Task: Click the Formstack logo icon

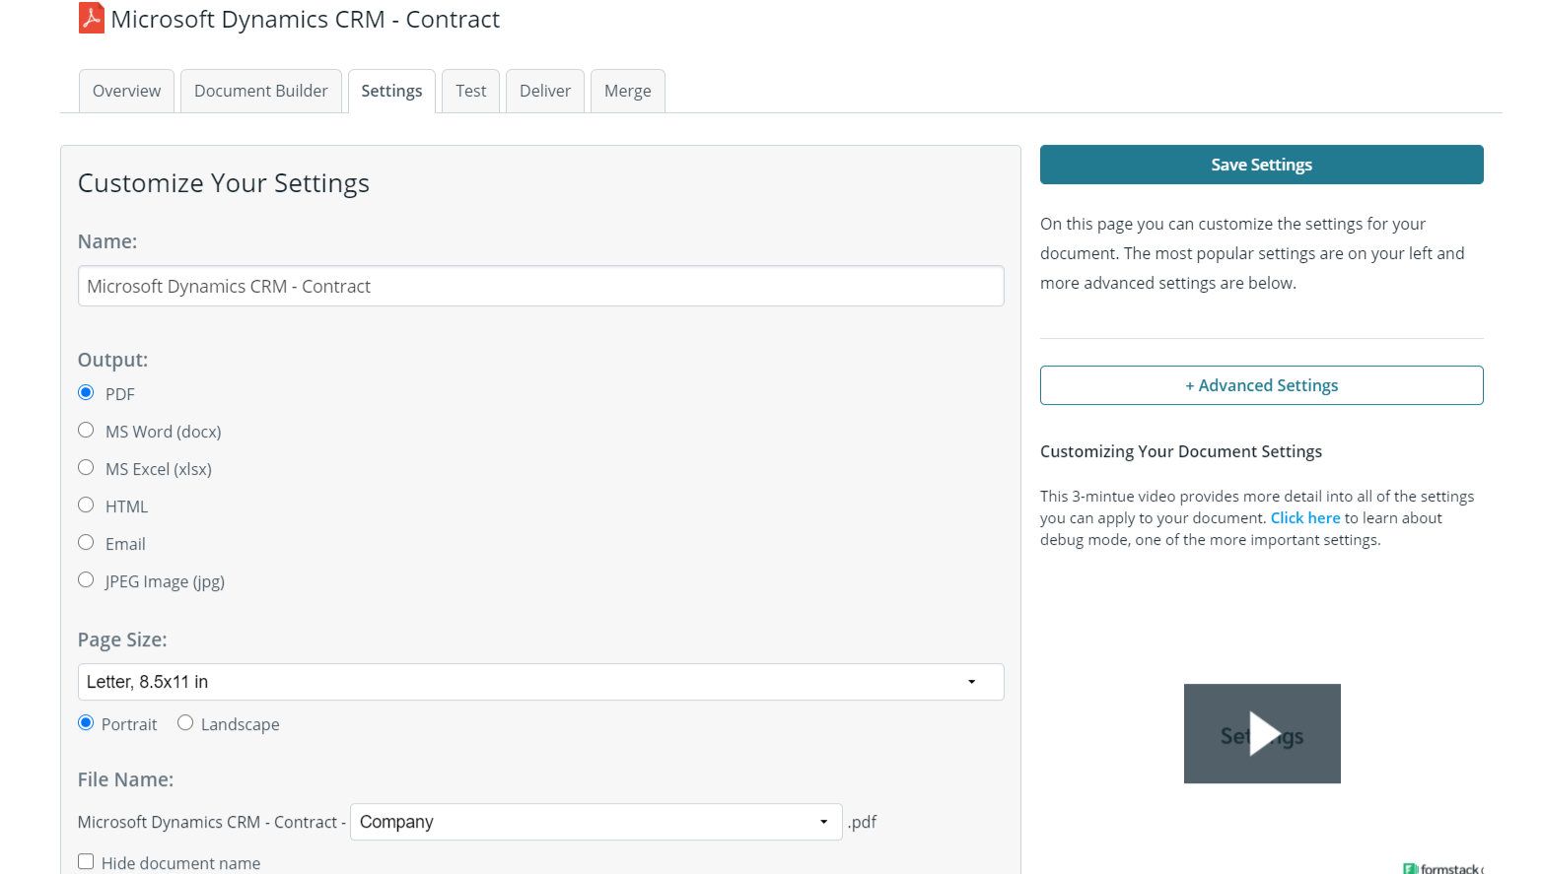Action: [x=1411, y=868]
